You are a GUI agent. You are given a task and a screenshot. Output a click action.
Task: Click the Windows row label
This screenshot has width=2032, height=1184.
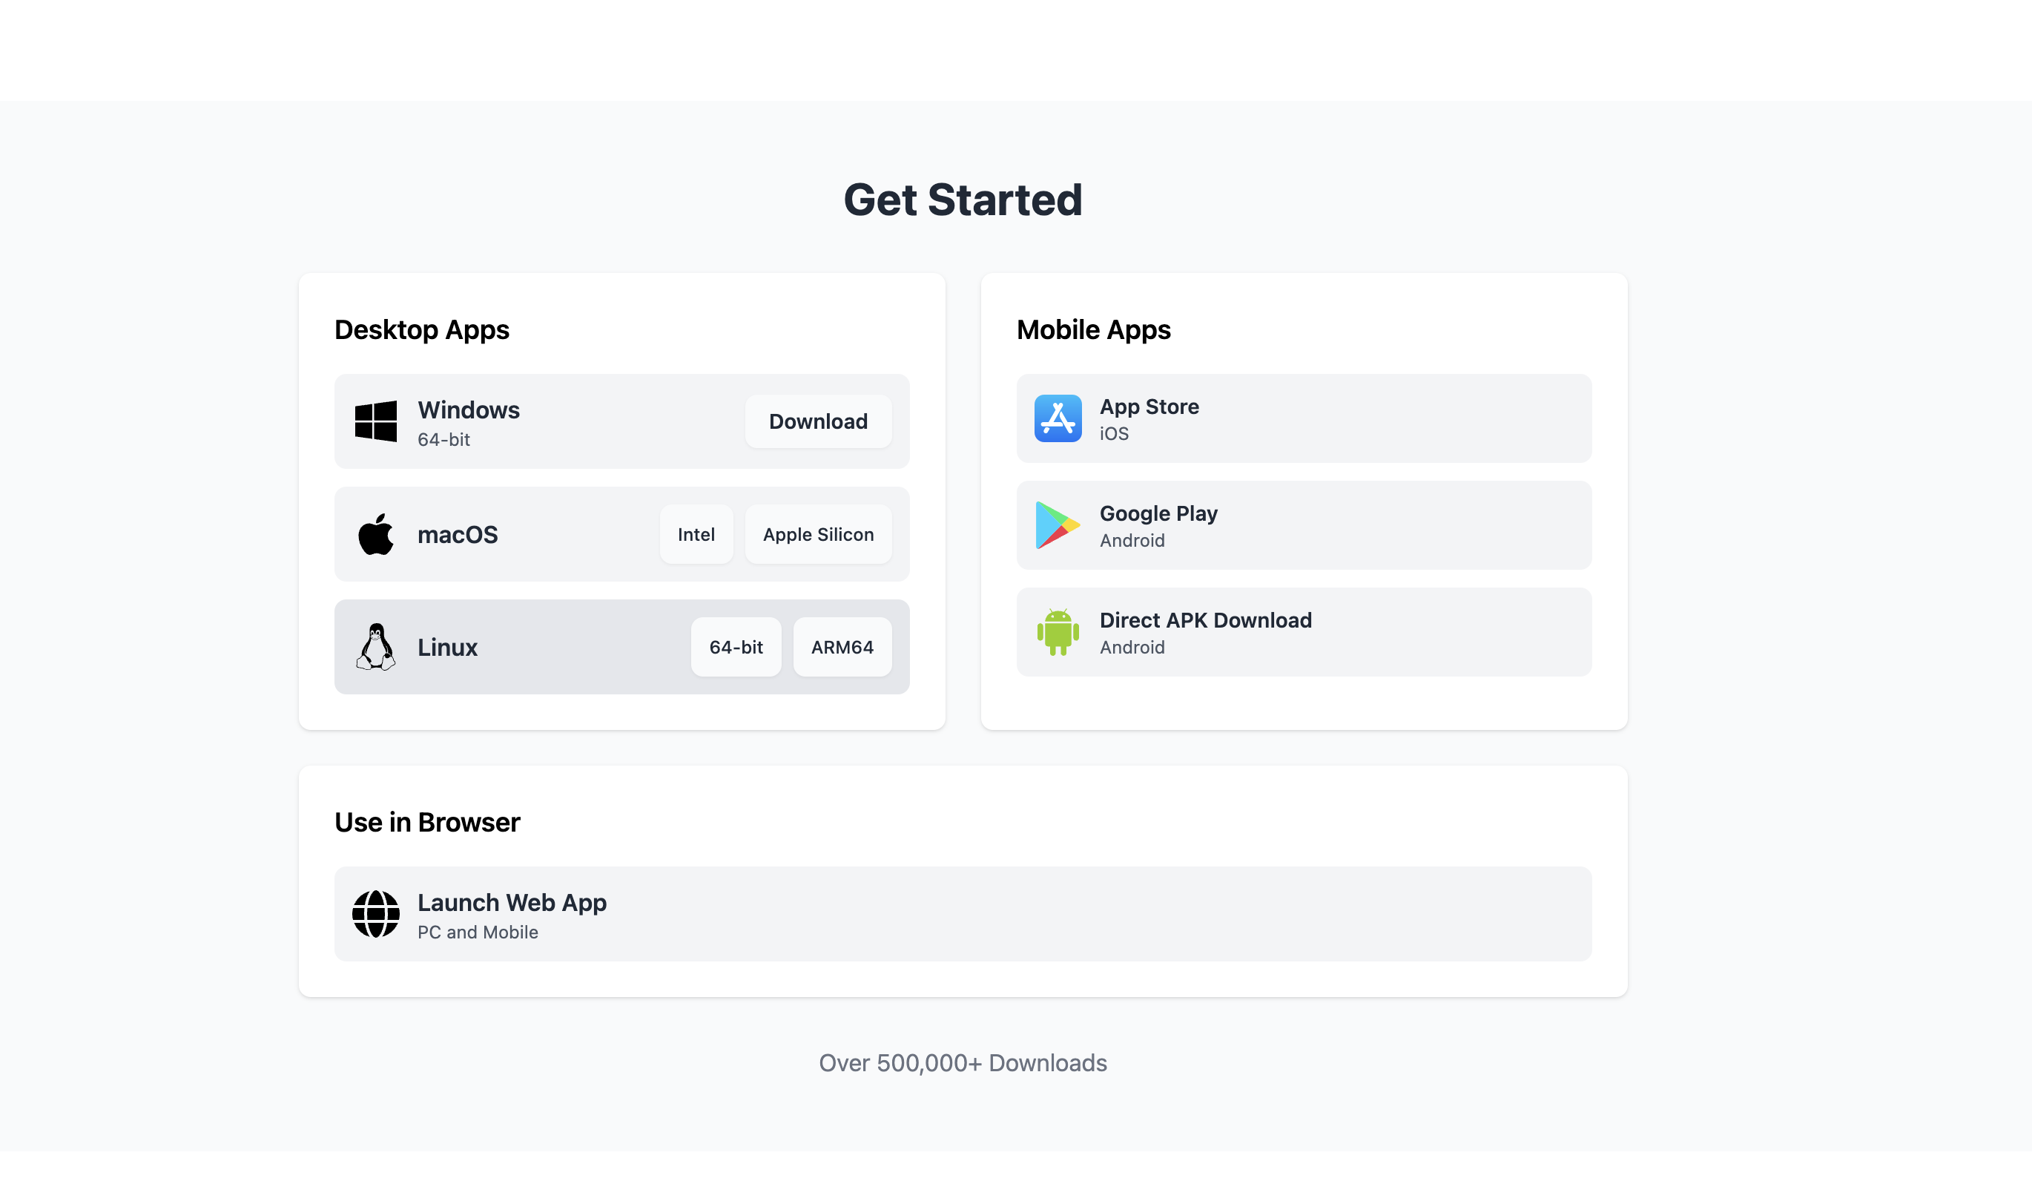pos(469,410)
